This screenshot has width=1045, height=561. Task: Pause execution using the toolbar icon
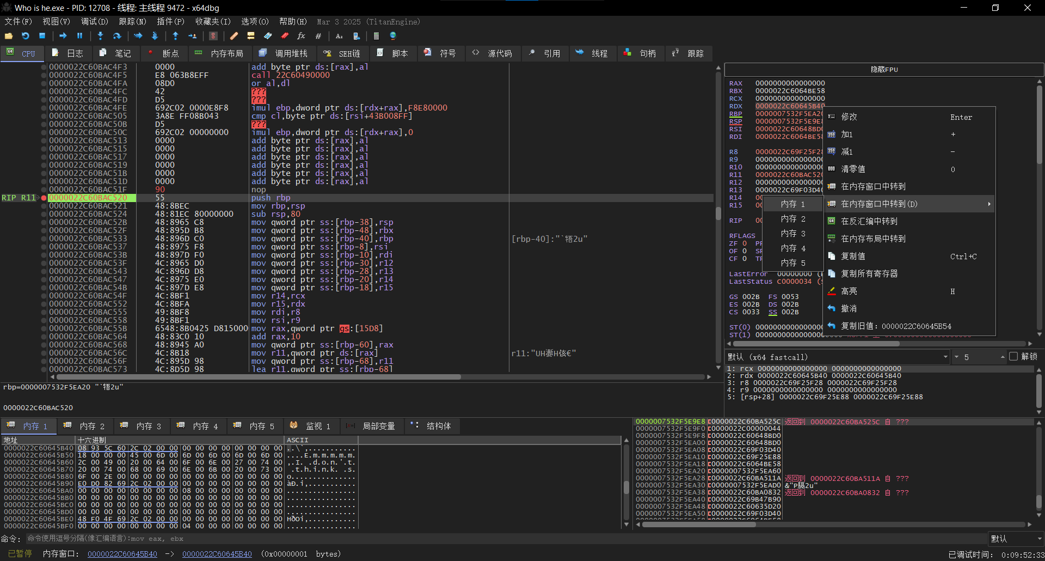[x=79, y=36]
